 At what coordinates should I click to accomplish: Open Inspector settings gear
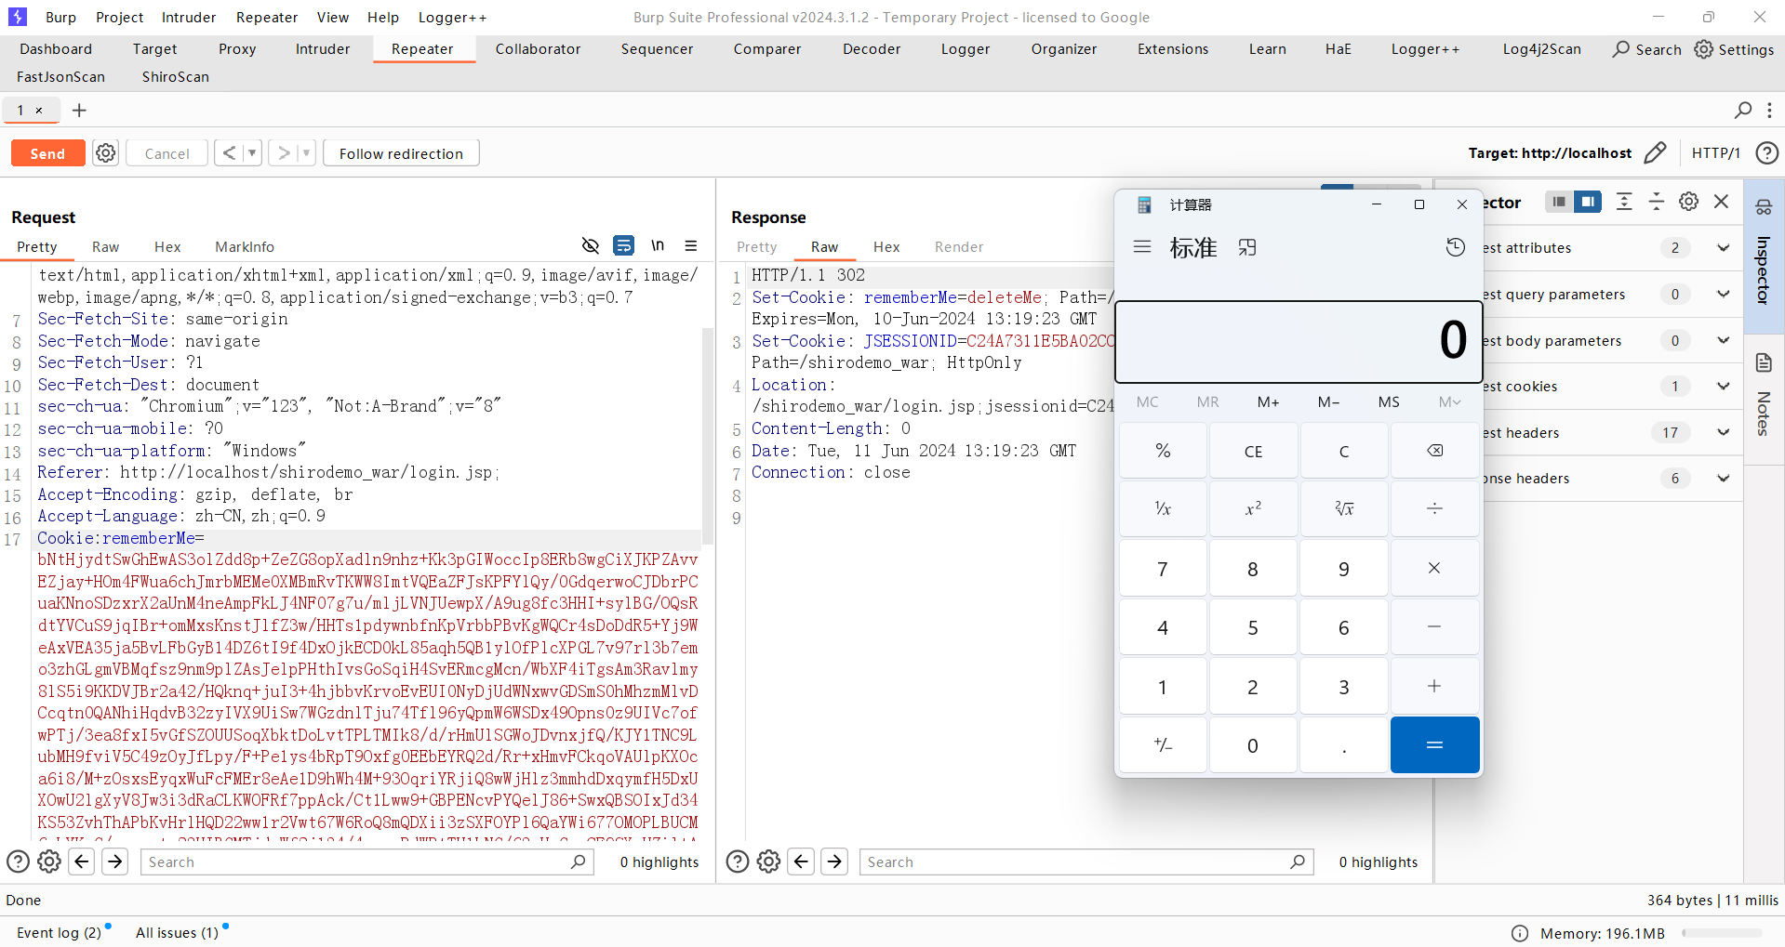click(1688, 202)
